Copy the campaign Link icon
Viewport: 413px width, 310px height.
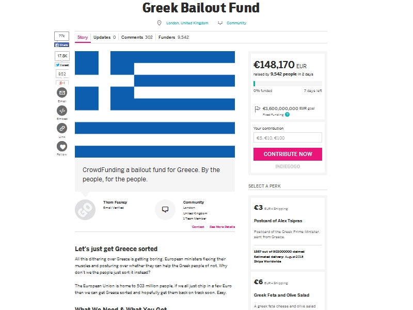62,128
